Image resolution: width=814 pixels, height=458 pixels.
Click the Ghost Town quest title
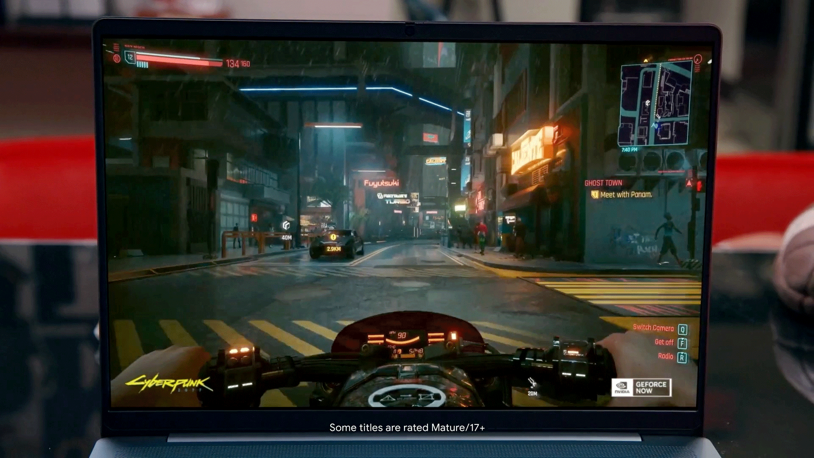pos(603,183)
